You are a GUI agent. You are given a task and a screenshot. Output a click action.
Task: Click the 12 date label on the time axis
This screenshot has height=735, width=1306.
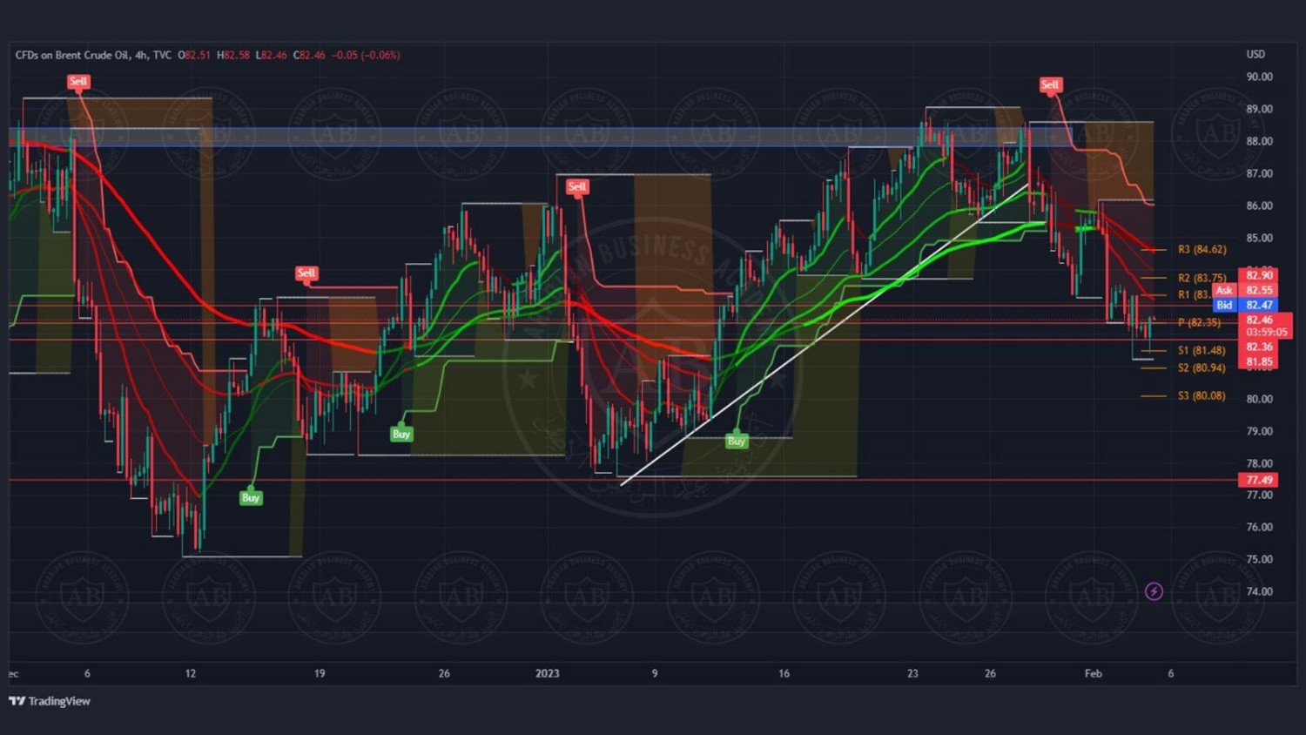[x=190, y=673]
